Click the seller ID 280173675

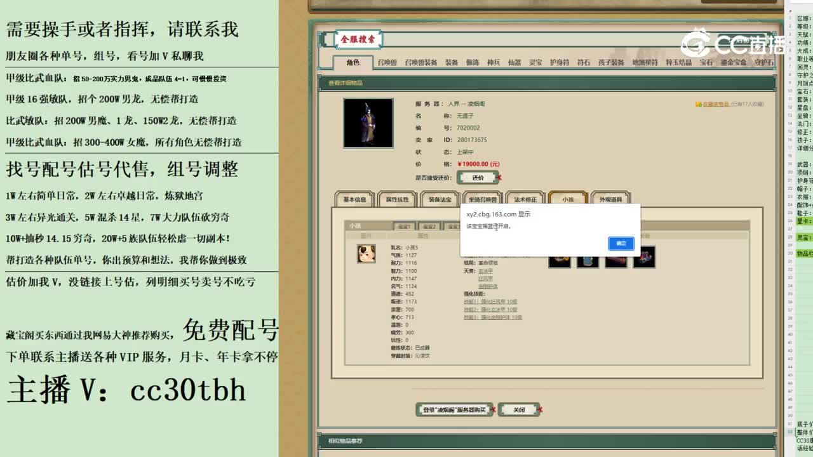coord(472,140)
